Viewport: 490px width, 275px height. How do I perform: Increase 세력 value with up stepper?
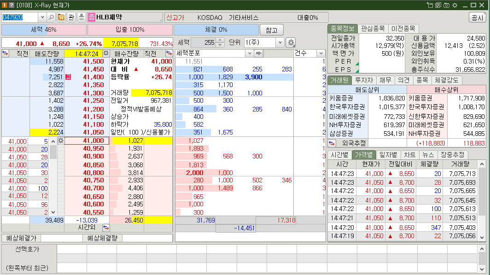pyautogui.click(x=220, y=41)
